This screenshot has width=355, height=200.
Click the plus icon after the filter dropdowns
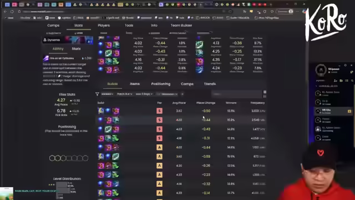182,94
